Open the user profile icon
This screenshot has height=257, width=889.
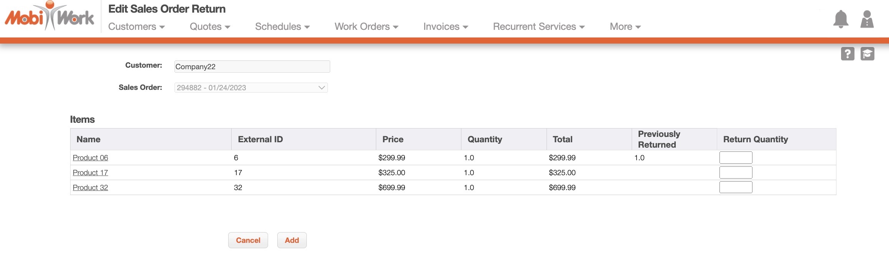click(867, 19)
